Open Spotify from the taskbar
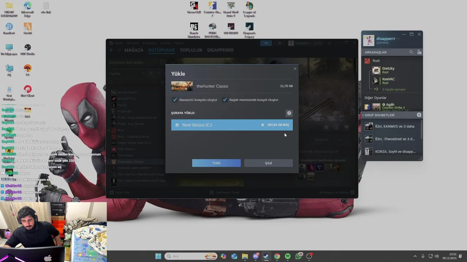Viewport: 467px width, 262px height. point(287,256)
